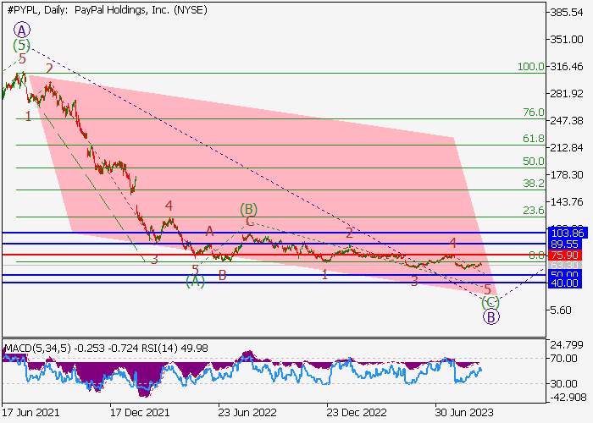The height and width of the screenshot is (423, 593).
Task: Select the green (5) wave label
Action: point(21,46)
